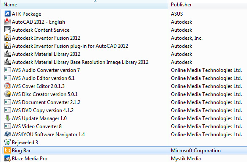Select the Blaze Media Pro icon
247x162 pixels.
pos(8,158)
